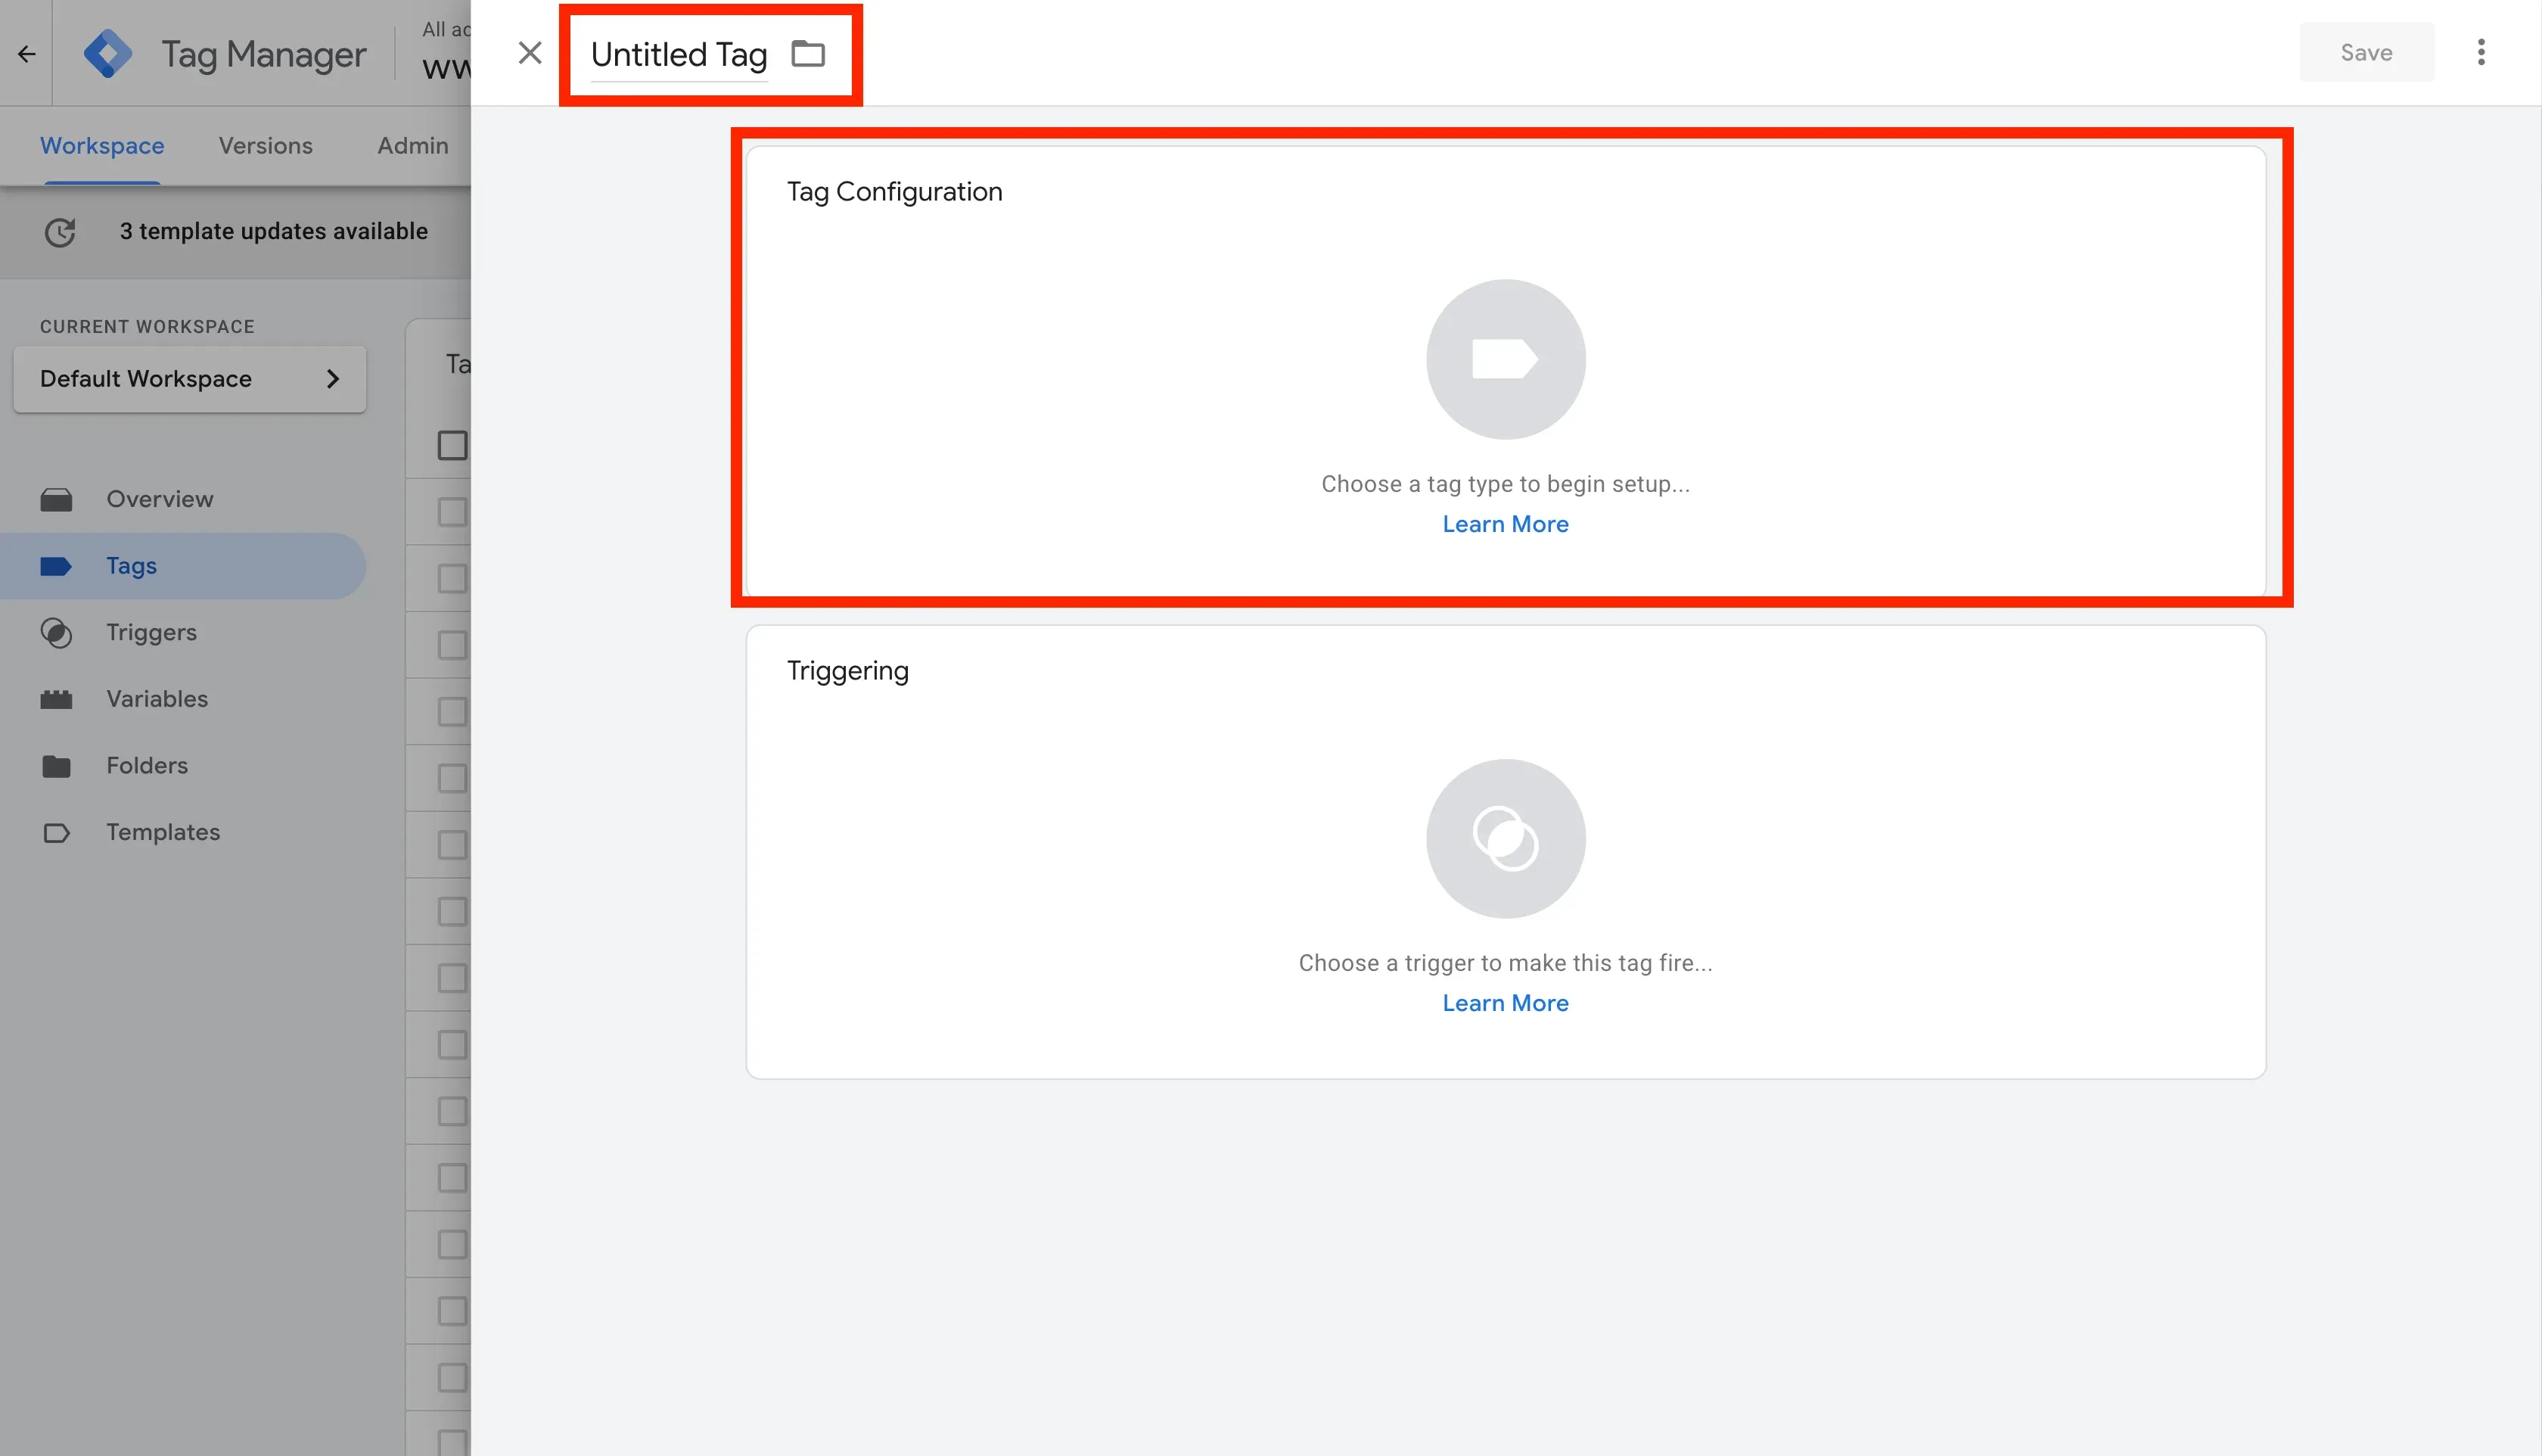Toggle the select-all checkbox in tags table header

point(453,445)
